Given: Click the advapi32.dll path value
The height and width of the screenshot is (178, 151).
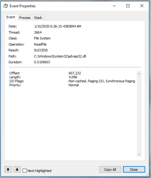Looking at the screenshot, I should [x=60, y=56].
